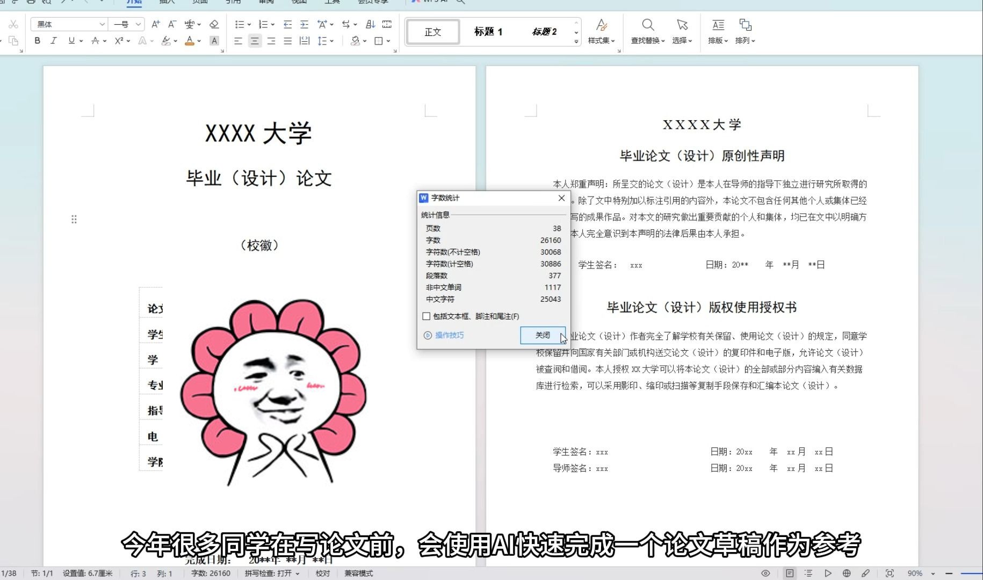
Task: Click the shading fill bucket color
Action: click(355, 41)
